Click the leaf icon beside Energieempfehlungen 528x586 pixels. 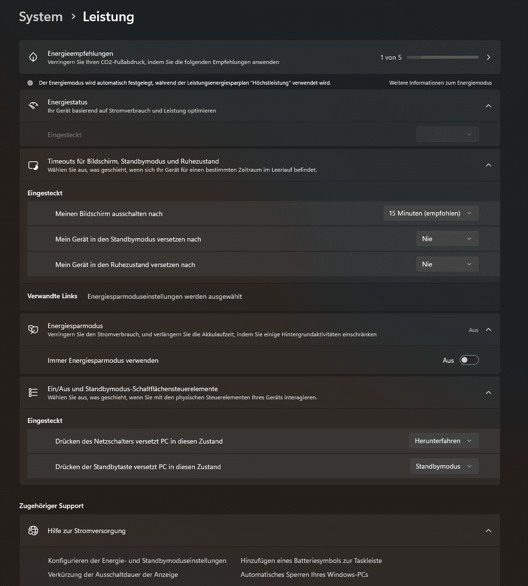point(33,57)
